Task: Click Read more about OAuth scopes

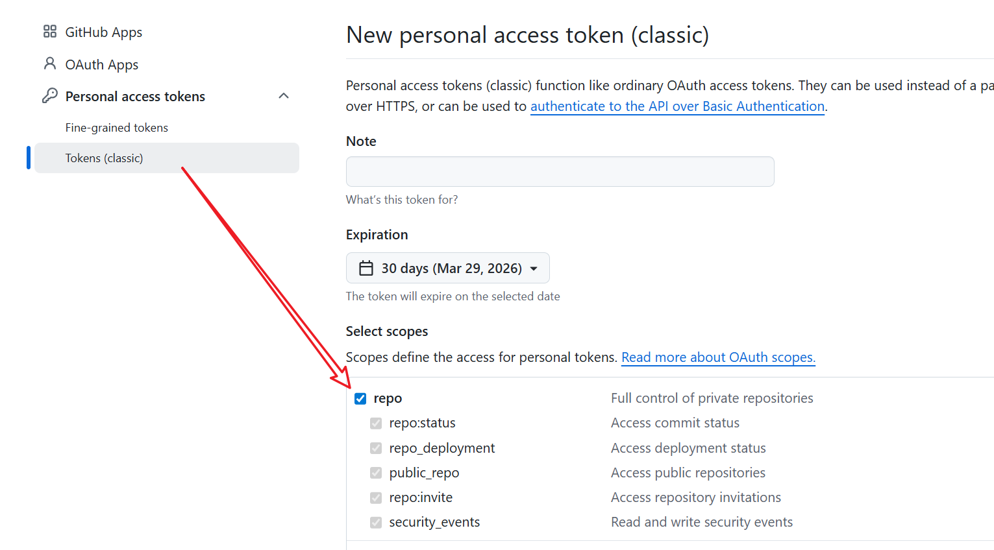Action: pyautogui.click(x=717, y=357)
